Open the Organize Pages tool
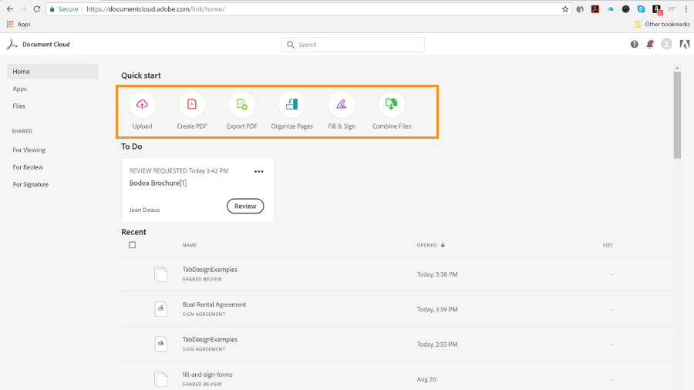Image resolution: width=694 pixels, height=390 pixels. point(291,104)
